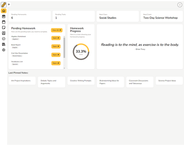Click the Civil War Presentation title text
Image resolution: width=184 pixels, height=146 pixels.
(x=19, y=53)
